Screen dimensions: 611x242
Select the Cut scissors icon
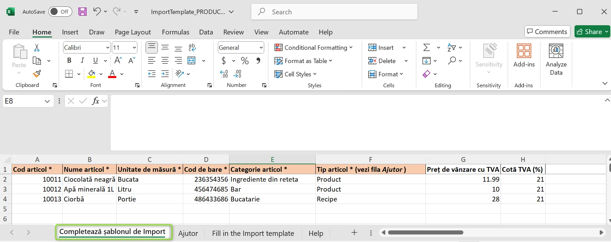37,48
